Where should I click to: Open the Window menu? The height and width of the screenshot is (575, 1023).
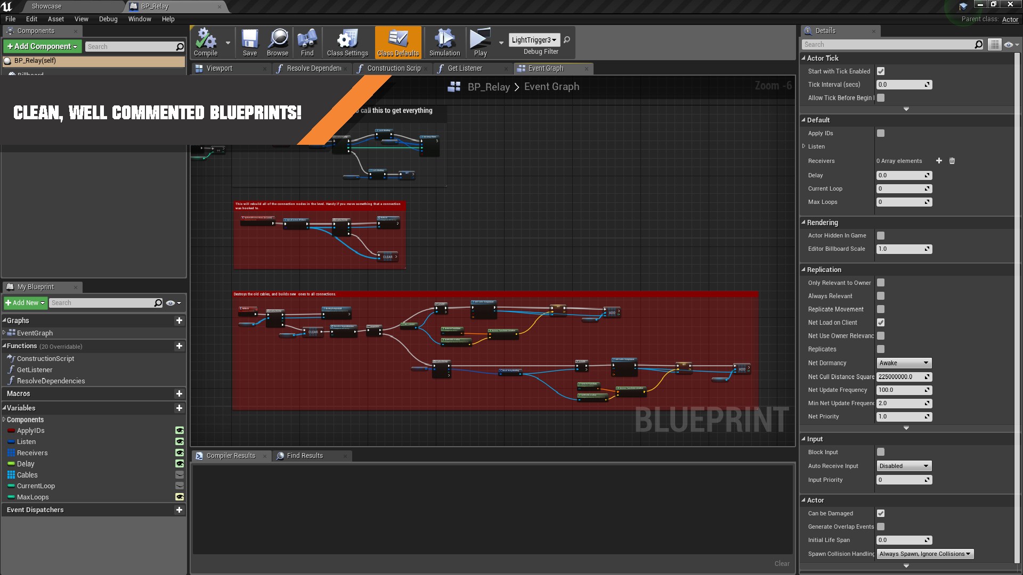click(x=140, y=19)
